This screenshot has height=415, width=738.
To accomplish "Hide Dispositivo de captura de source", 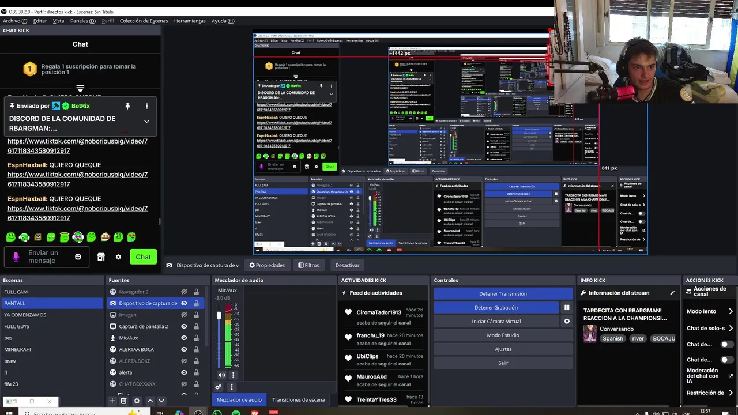I will 184,303.
